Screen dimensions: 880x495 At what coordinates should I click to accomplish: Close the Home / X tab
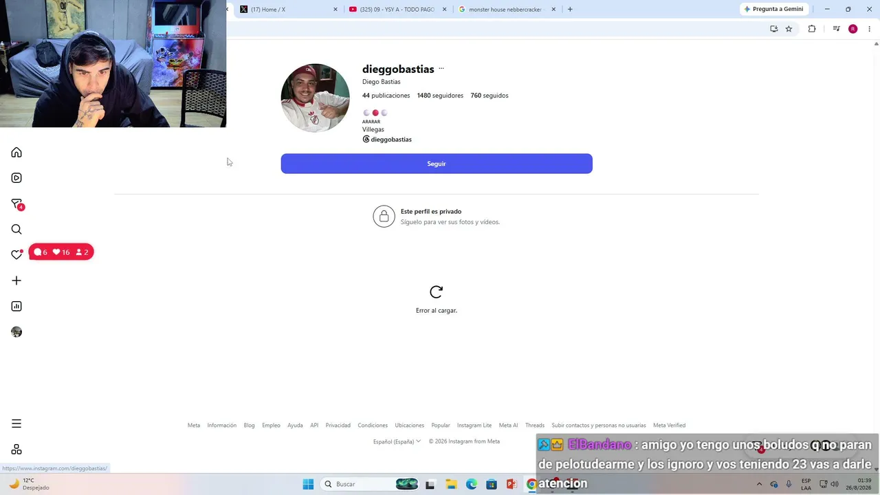(335, 10)
